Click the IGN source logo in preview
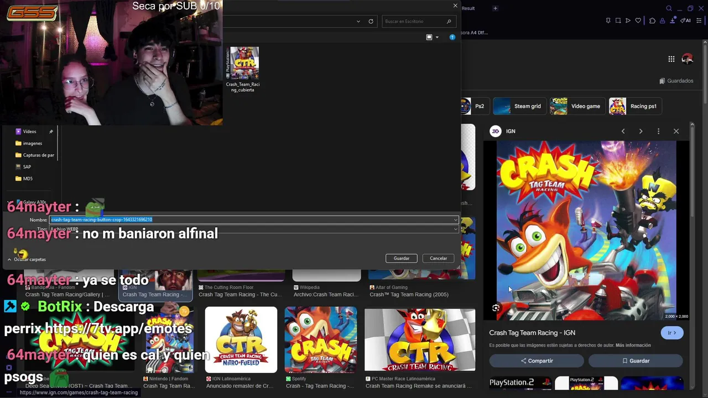The image size is (708, 398). coord(496,131)
